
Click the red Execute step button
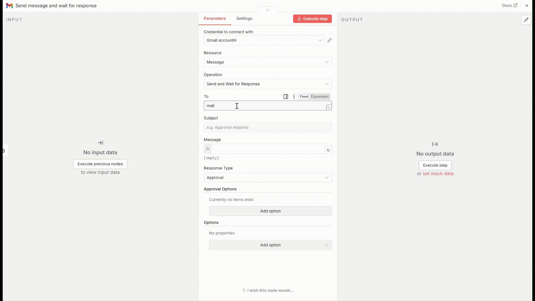coord(312,19)
